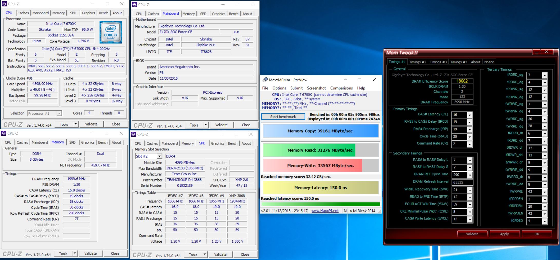Click OK button in Mem TweakIt
The height and width of the screenshot is (260, 560).
coord(537,234)
